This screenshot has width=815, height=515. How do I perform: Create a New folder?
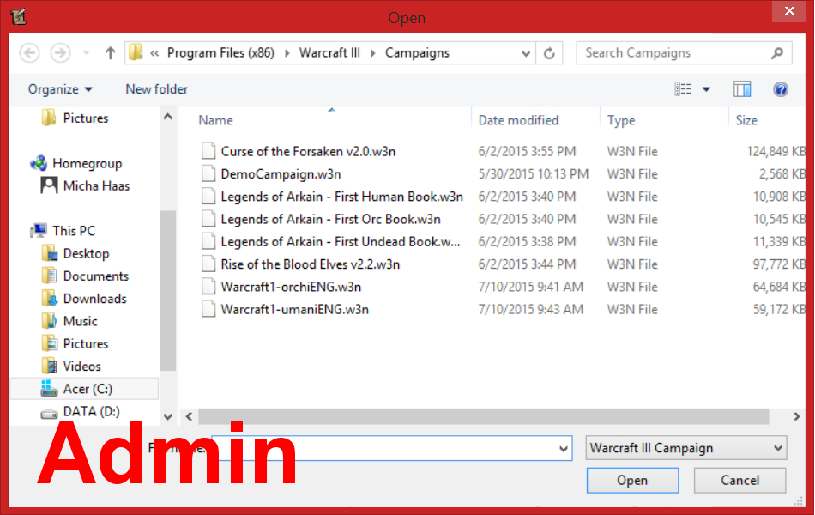coord(156,89)
